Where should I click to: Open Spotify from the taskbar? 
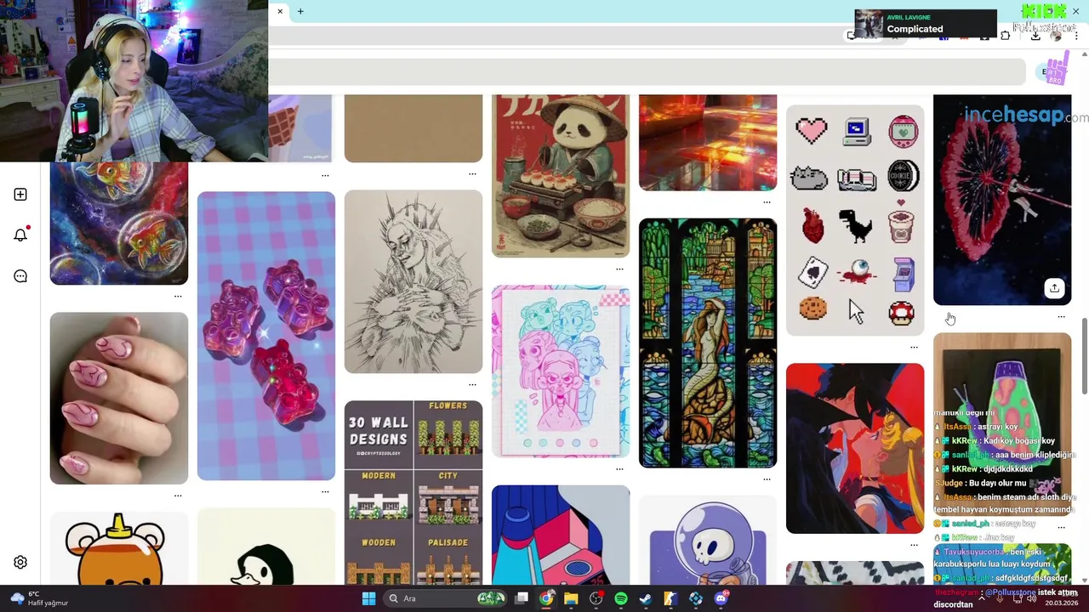621,598
